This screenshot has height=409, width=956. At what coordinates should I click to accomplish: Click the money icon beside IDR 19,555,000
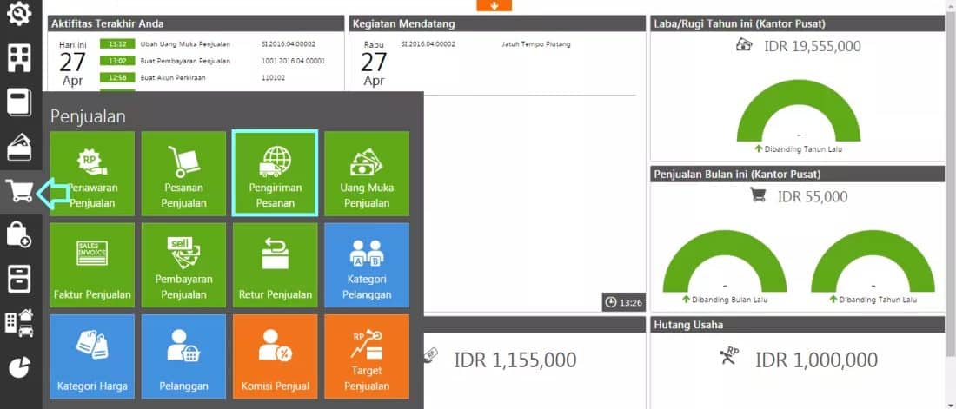(x=744, y=45)
